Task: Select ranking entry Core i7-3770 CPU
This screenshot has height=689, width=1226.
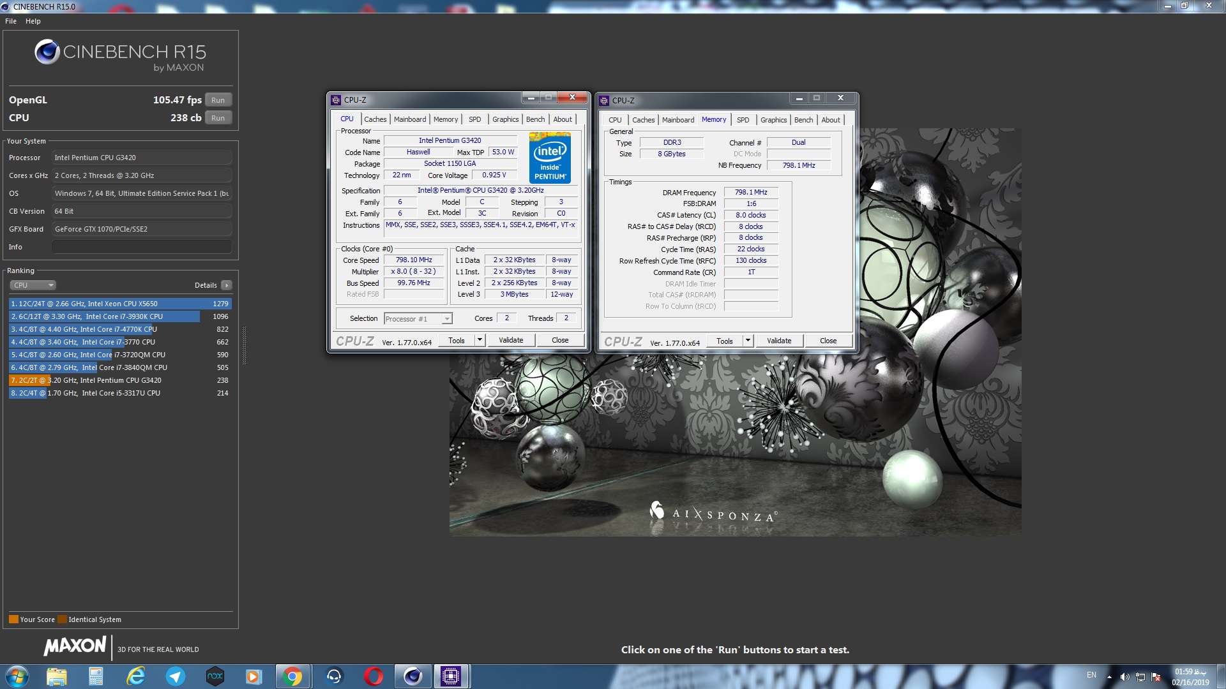Action: [x=120, y=342]
